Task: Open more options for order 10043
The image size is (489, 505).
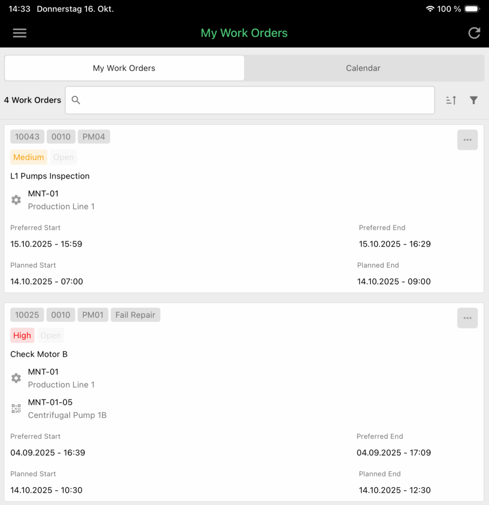Action: point(467,140)
